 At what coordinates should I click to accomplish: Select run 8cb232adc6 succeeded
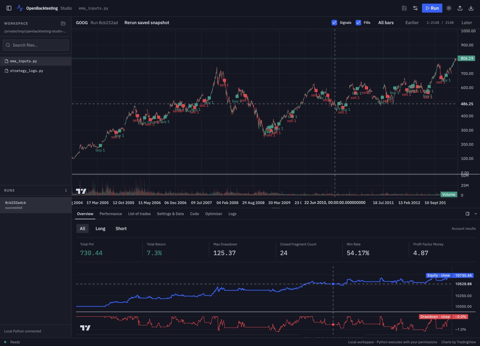36,205
